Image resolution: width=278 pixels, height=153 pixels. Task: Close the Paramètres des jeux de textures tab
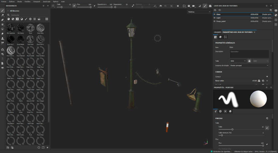coord(254,32)
